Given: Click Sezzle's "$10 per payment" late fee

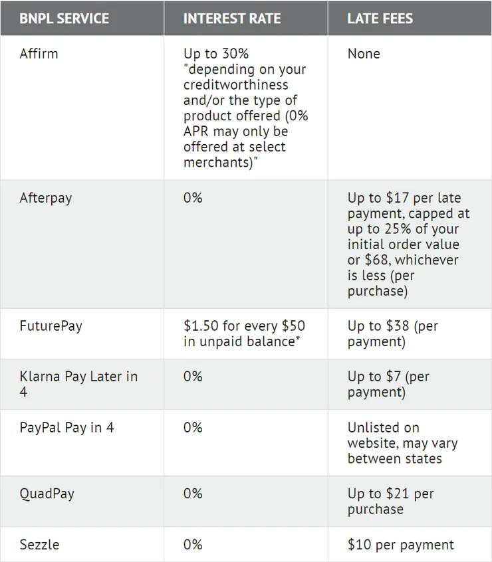Looking at the screenshot, I should 400,545.
